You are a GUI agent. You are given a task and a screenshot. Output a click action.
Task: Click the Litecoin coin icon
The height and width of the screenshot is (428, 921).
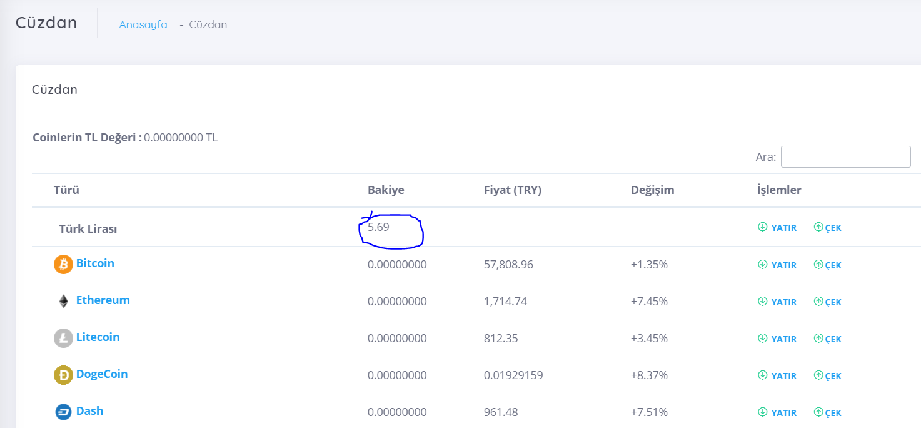[63, 339]
